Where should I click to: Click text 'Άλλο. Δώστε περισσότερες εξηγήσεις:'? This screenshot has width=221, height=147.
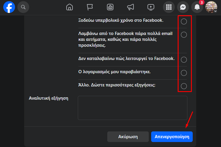(x=117, y=85)
